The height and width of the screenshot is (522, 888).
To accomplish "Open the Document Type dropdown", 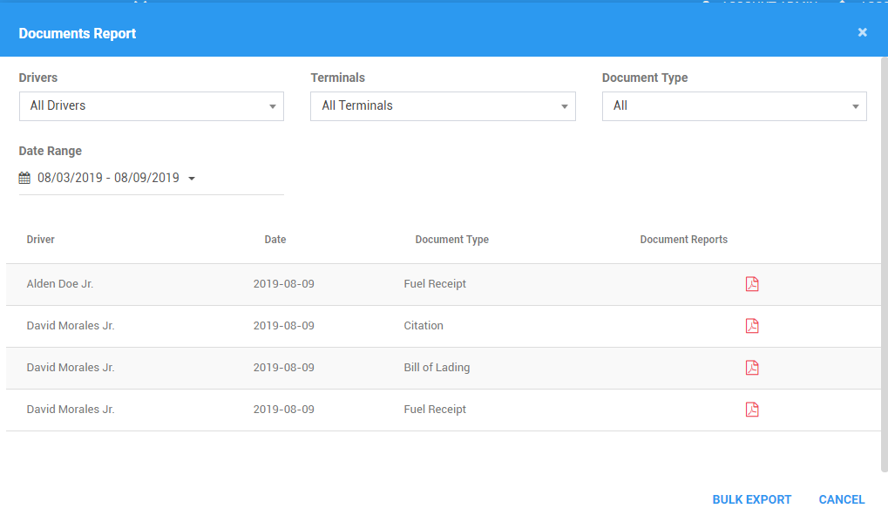I will point(734,105).
